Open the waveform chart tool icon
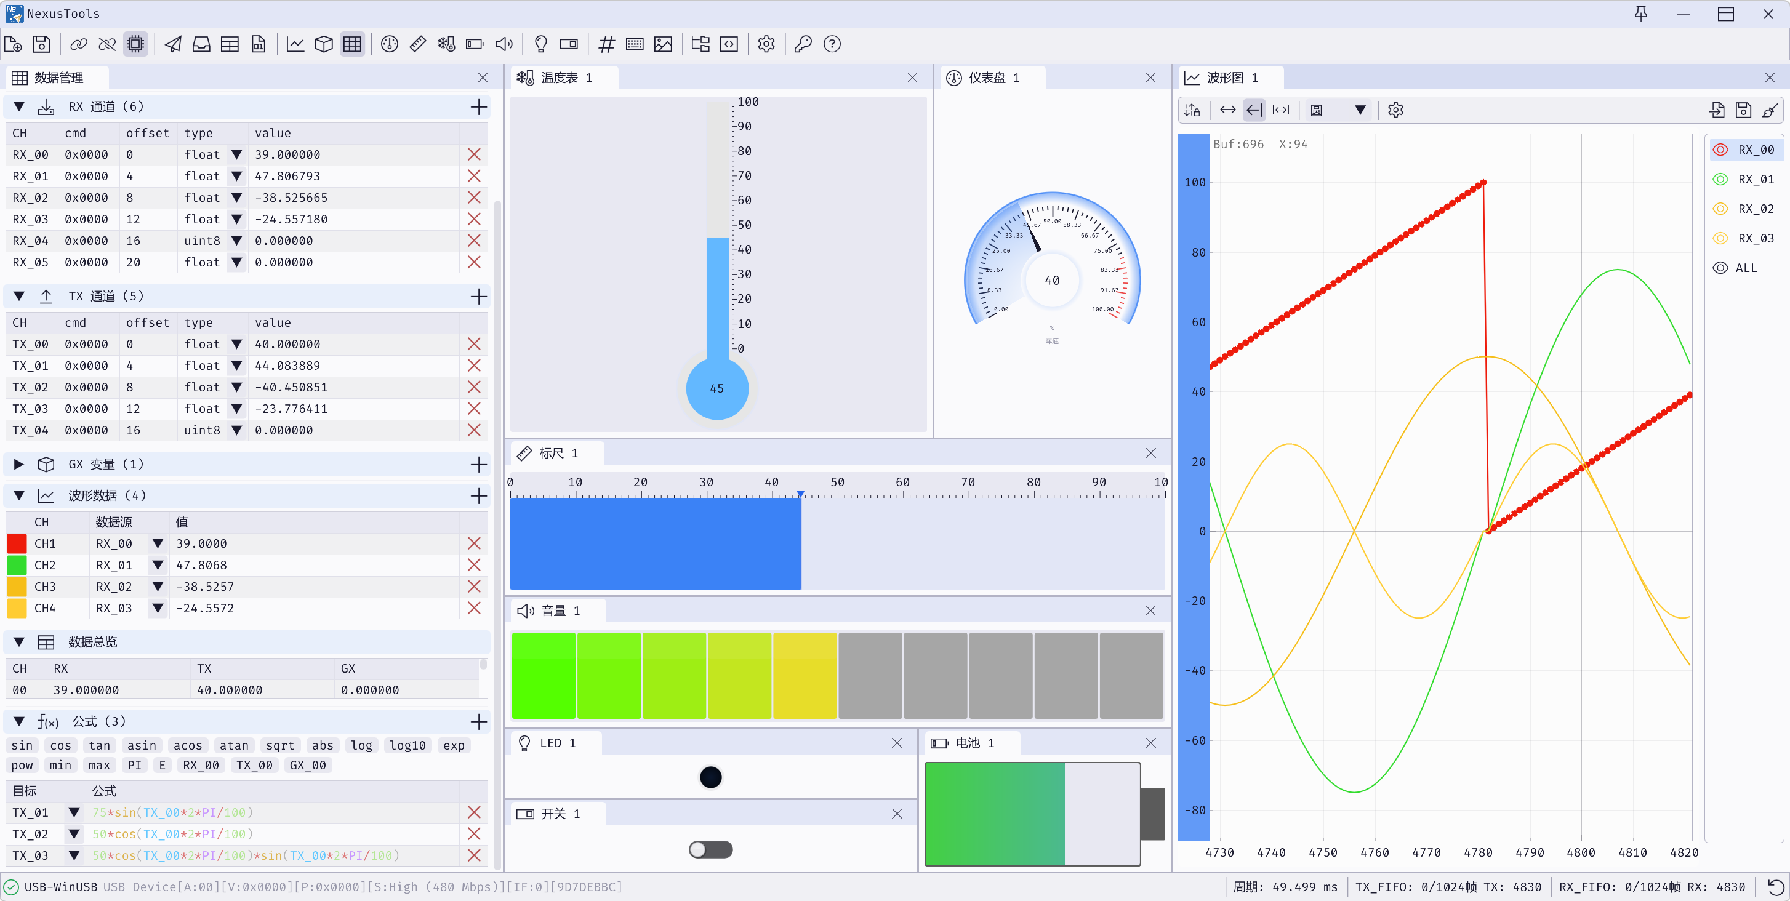This screenshot has width=1790, height=901. pos(295,44)
